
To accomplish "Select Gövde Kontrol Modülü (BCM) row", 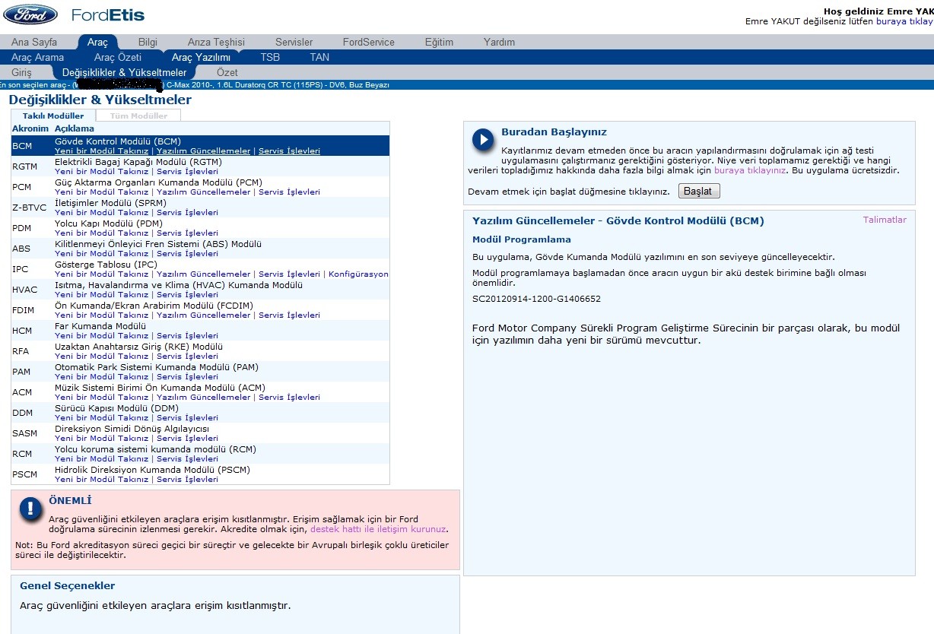I will coord(200,146).
